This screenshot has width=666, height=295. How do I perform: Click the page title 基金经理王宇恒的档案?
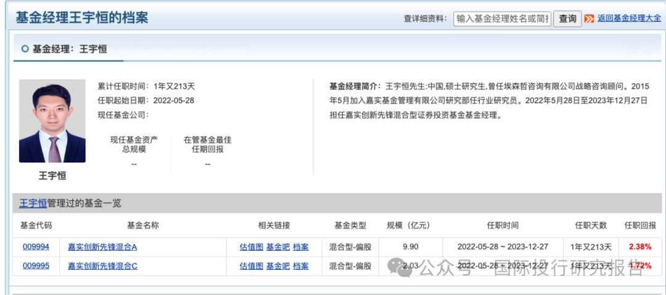coord(82,18)
